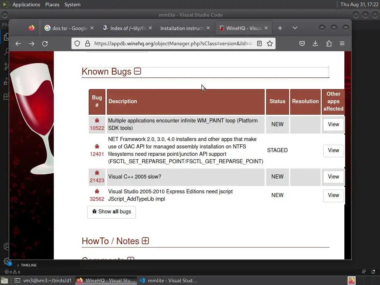Screen dimensions: 380x285
Task: View other apps affected by bug 32562
Action: [x=334, y=195]
